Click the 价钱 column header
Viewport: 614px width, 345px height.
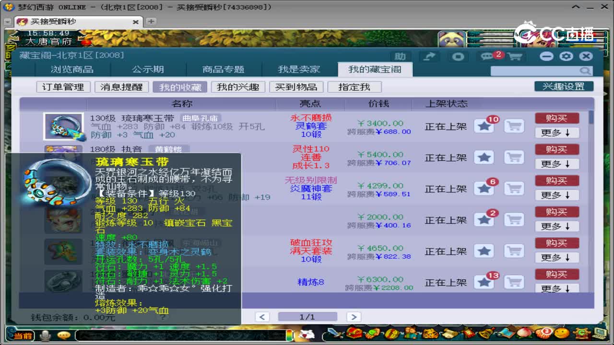click(378, 104)
